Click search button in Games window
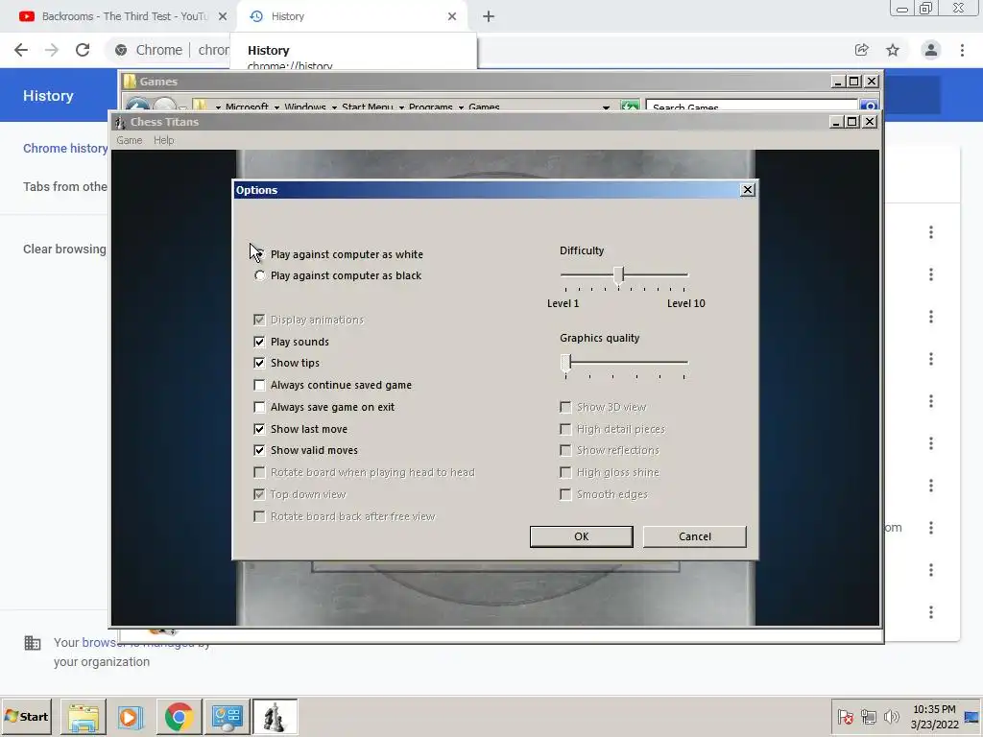Image resolution: width=983 pixels, height=737 pixels. pyautogui.click(x=869, y=106)
